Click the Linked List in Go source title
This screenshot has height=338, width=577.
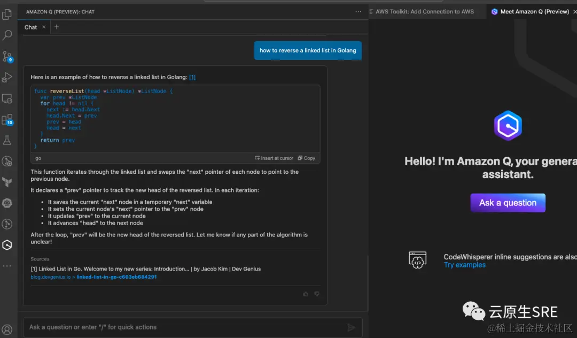[145, 269]
